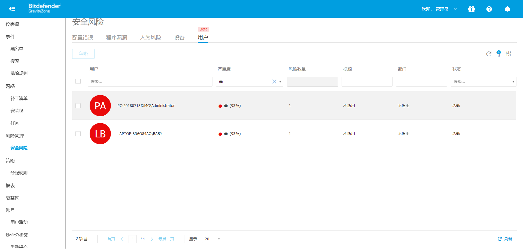Open the 状态 选择 dropdown
523x249 pixels.
click(x=484, y=82)
